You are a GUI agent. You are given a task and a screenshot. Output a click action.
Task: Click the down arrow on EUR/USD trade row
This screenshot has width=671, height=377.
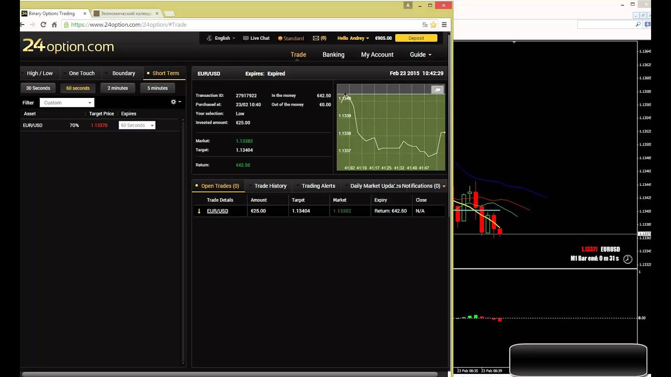click(199, 211)
